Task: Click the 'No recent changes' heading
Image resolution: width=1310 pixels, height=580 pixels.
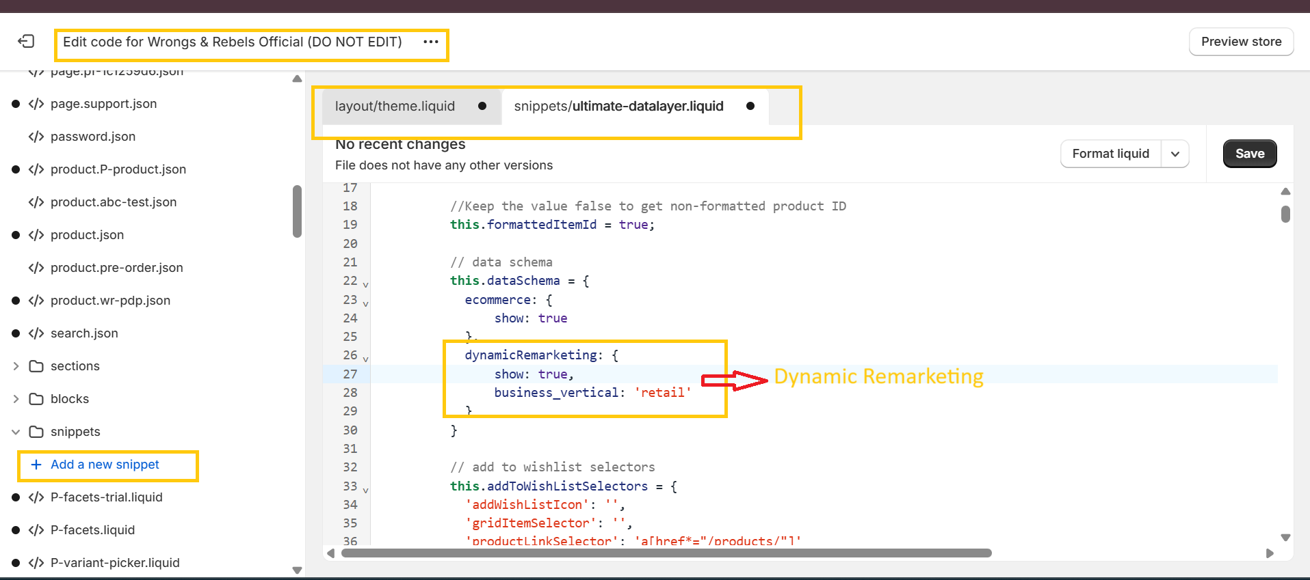Action: [x=400, y=144]
